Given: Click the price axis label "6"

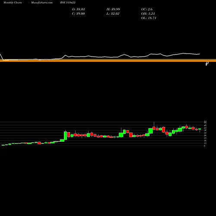Looking at the screenshot, I should click(x=205, y=146).
